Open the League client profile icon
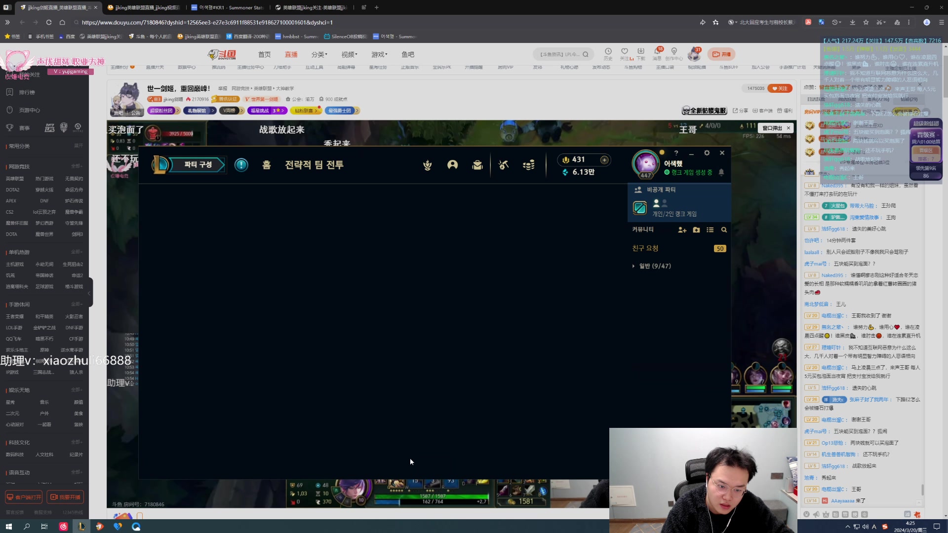Image resolution: width=948 pixels, height=533 pixels. [452, 165]
